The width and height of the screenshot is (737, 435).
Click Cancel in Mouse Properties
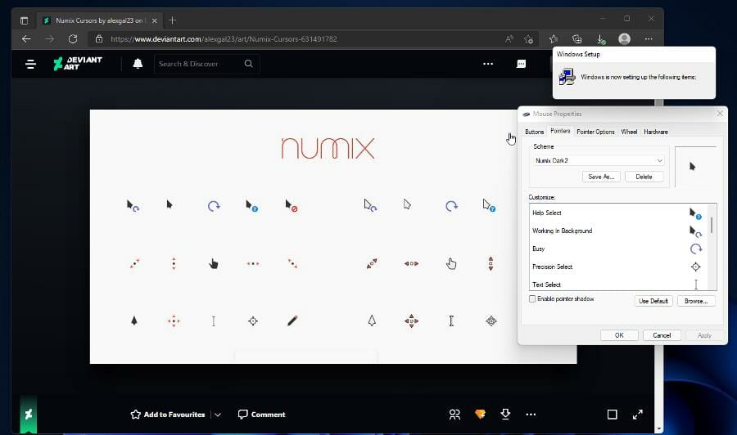click(x=662, y=335)
